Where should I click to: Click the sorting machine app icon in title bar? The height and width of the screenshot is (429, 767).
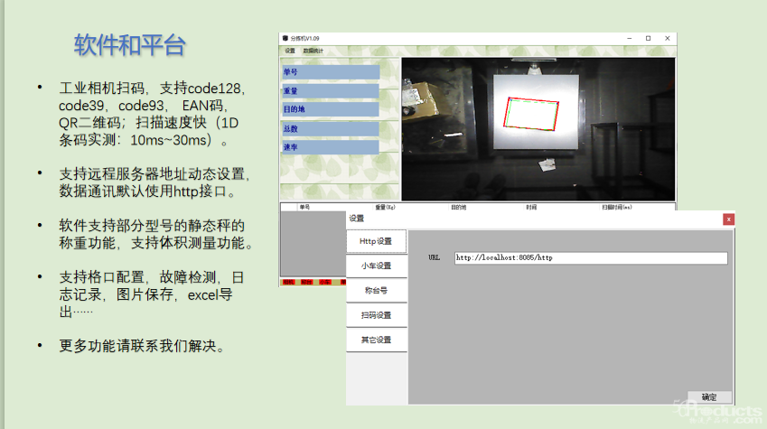coord(285,39)
